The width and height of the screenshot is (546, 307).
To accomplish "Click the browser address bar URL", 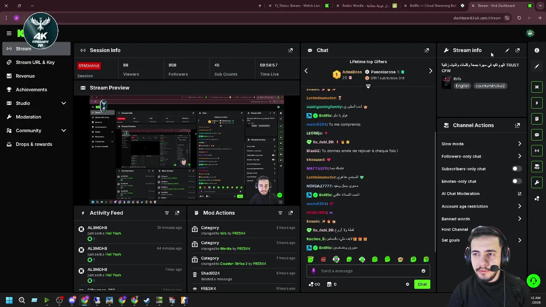I will pos(477,18).
